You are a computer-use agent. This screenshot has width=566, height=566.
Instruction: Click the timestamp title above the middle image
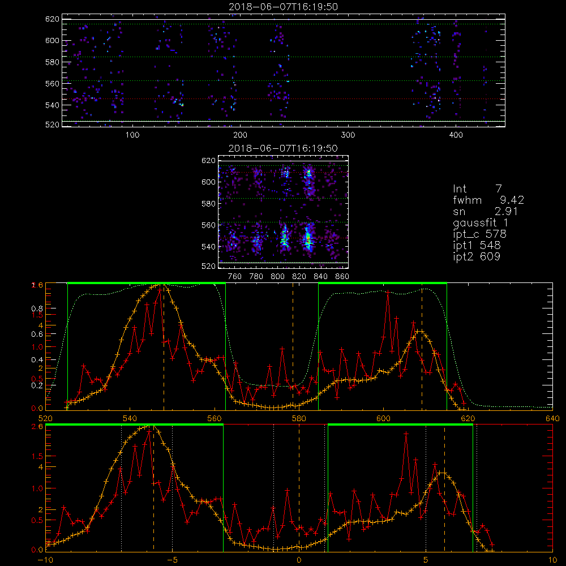[x=284, y=148]
